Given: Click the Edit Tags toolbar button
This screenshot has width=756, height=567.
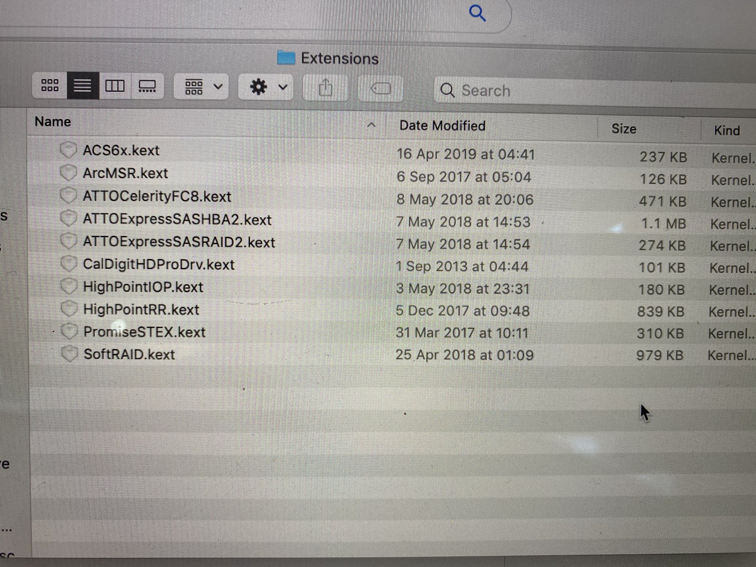Looking at the screenshot, I should [380, 89].
